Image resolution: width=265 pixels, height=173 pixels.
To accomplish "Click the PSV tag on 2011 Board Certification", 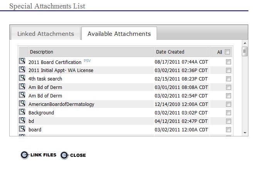I will (87, 61).
